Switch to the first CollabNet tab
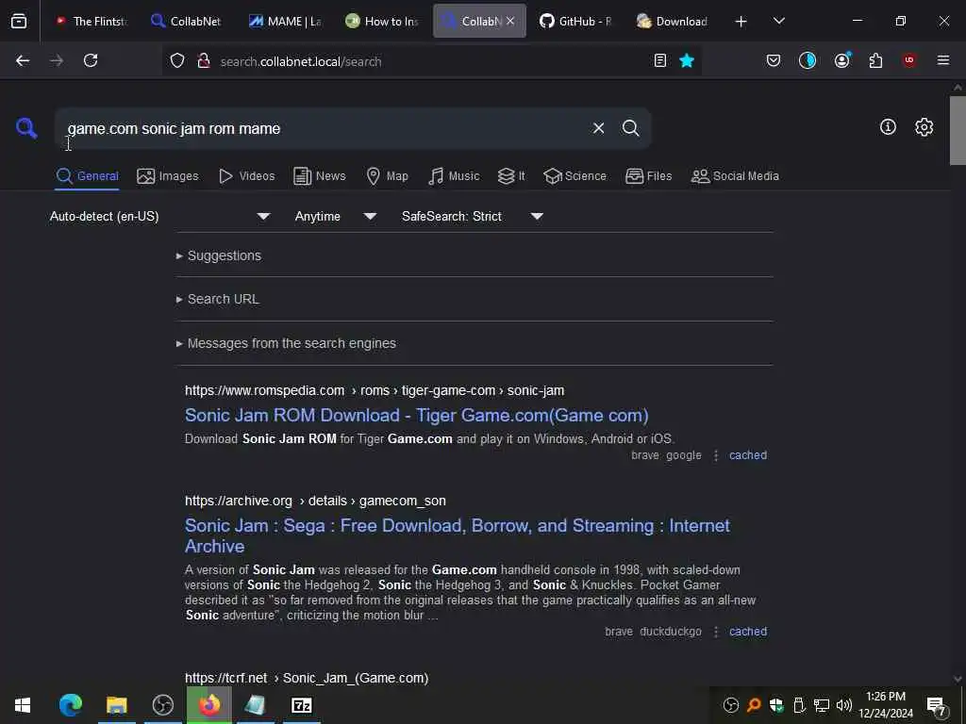 pos(186,21)
